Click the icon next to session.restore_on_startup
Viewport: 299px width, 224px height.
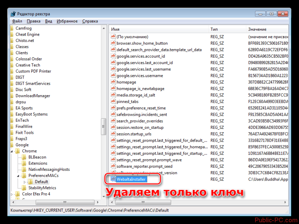tap(113, 127)
